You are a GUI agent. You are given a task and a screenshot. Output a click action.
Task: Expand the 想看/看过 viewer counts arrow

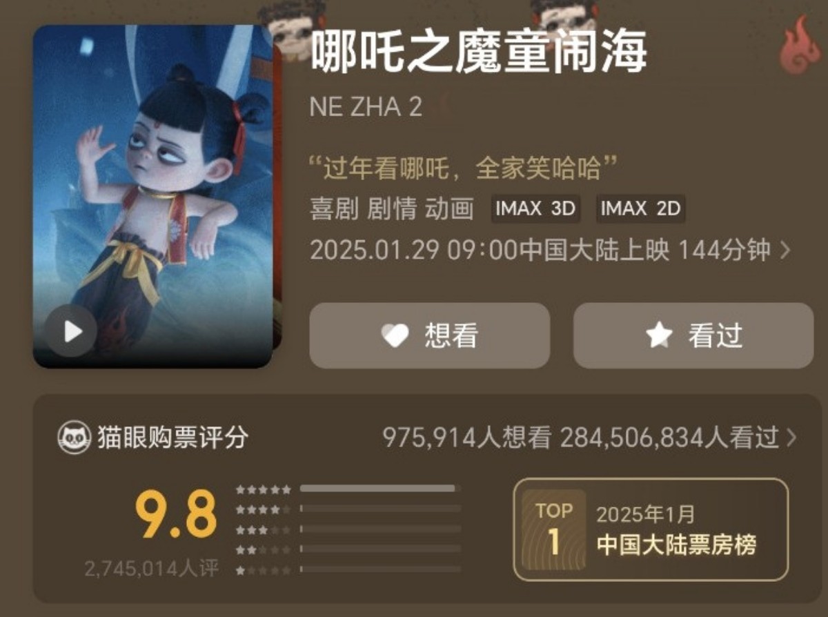(x=791, y=437)
